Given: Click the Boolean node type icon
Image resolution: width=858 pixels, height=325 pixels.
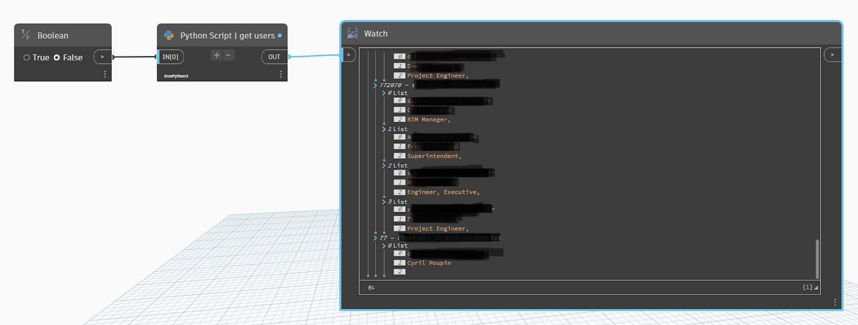Looking at the screenshot, I should pyautogui.click(x=25, y=35).
